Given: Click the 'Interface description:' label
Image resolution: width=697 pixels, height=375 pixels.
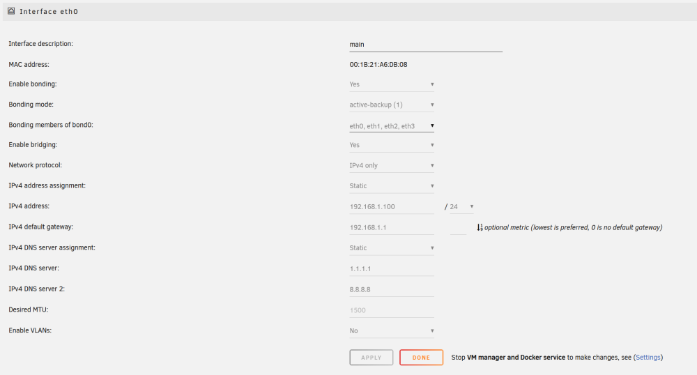Looking at the screenshot, I should tap(41, 43).
